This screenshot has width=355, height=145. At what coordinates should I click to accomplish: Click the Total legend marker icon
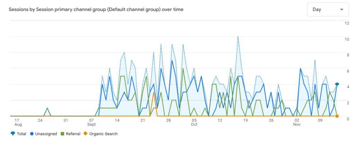coord(13,134)
